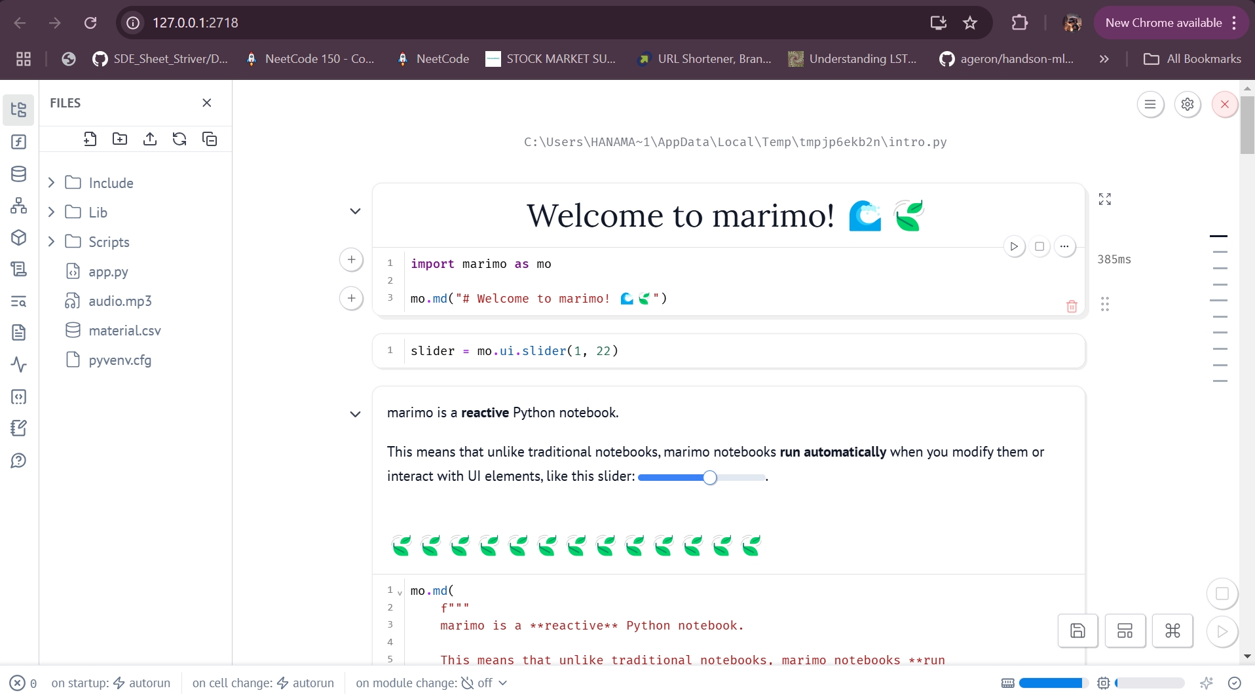The height and width of the screenshot is (699, 1255).
Task: Open the file explorer sidebar panel
Action: pos(18,109)
